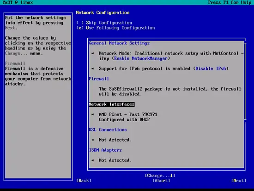This screenshot has width=254, height=191.
Task: Click the 'Support for IPv6 protocol is enabled' text
Action: (145, 68)
